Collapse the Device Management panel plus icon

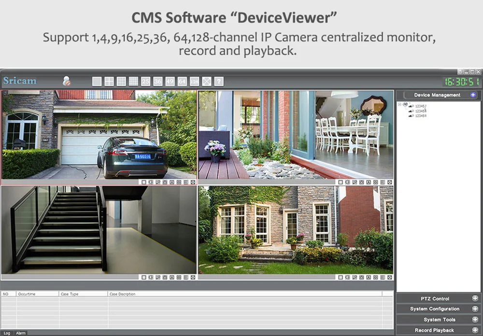pyautogui.click(x=473, y=95)
